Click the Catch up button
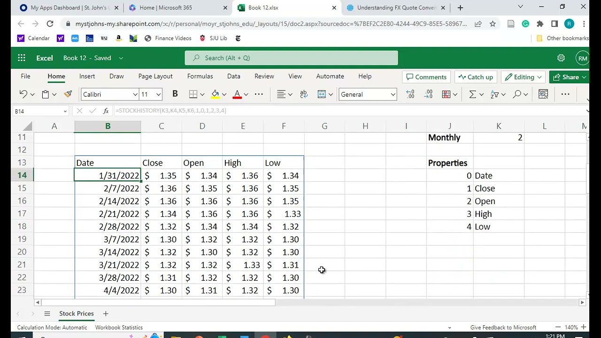Image resolution: width=601 pixels, height=338 pixels. pos(476,77)
